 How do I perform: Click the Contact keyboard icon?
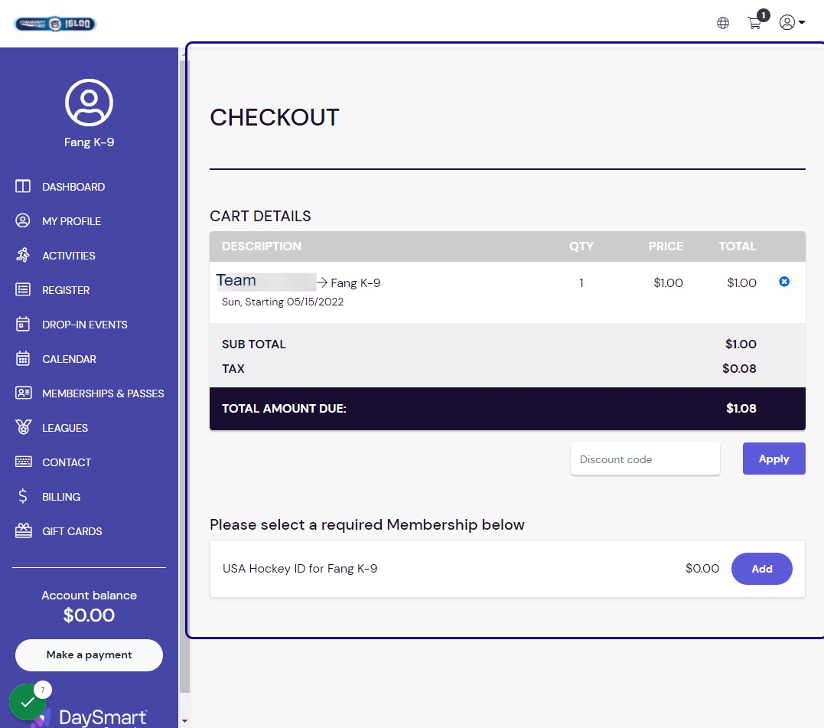(x=23, y=462)
